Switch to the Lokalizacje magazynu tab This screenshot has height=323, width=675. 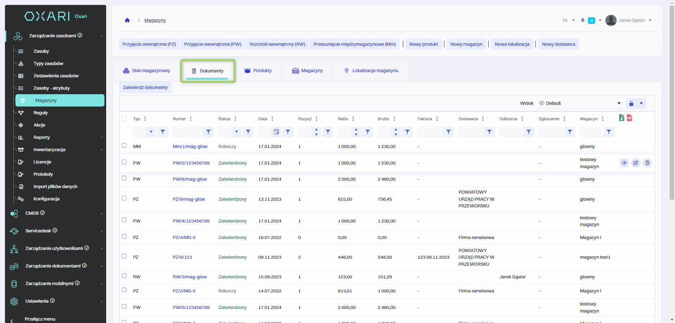click(x=371, y=71)
